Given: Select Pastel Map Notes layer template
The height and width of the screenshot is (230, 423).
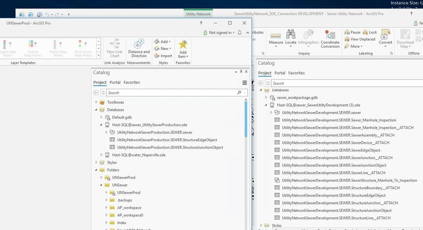Looking at the screenshot, I should tap(58, 49).
